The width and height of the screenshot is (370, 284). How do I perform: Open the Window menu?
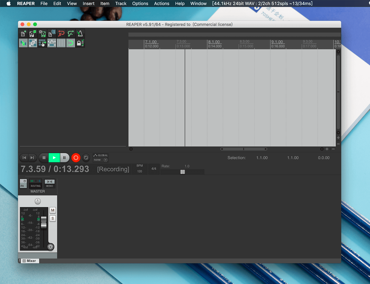click(198, 4)
